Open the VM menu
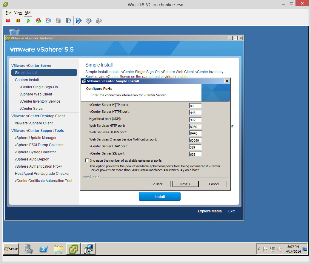 point(27,13)
